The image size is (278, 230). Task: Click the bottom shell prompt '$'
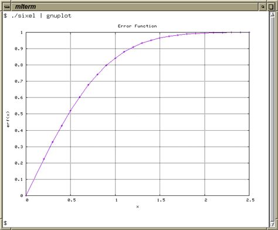point(5,223)
